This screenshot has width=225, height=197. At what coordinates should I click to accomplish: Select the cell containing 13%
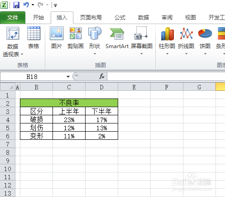pyautogui.click(x=101, y=128)
